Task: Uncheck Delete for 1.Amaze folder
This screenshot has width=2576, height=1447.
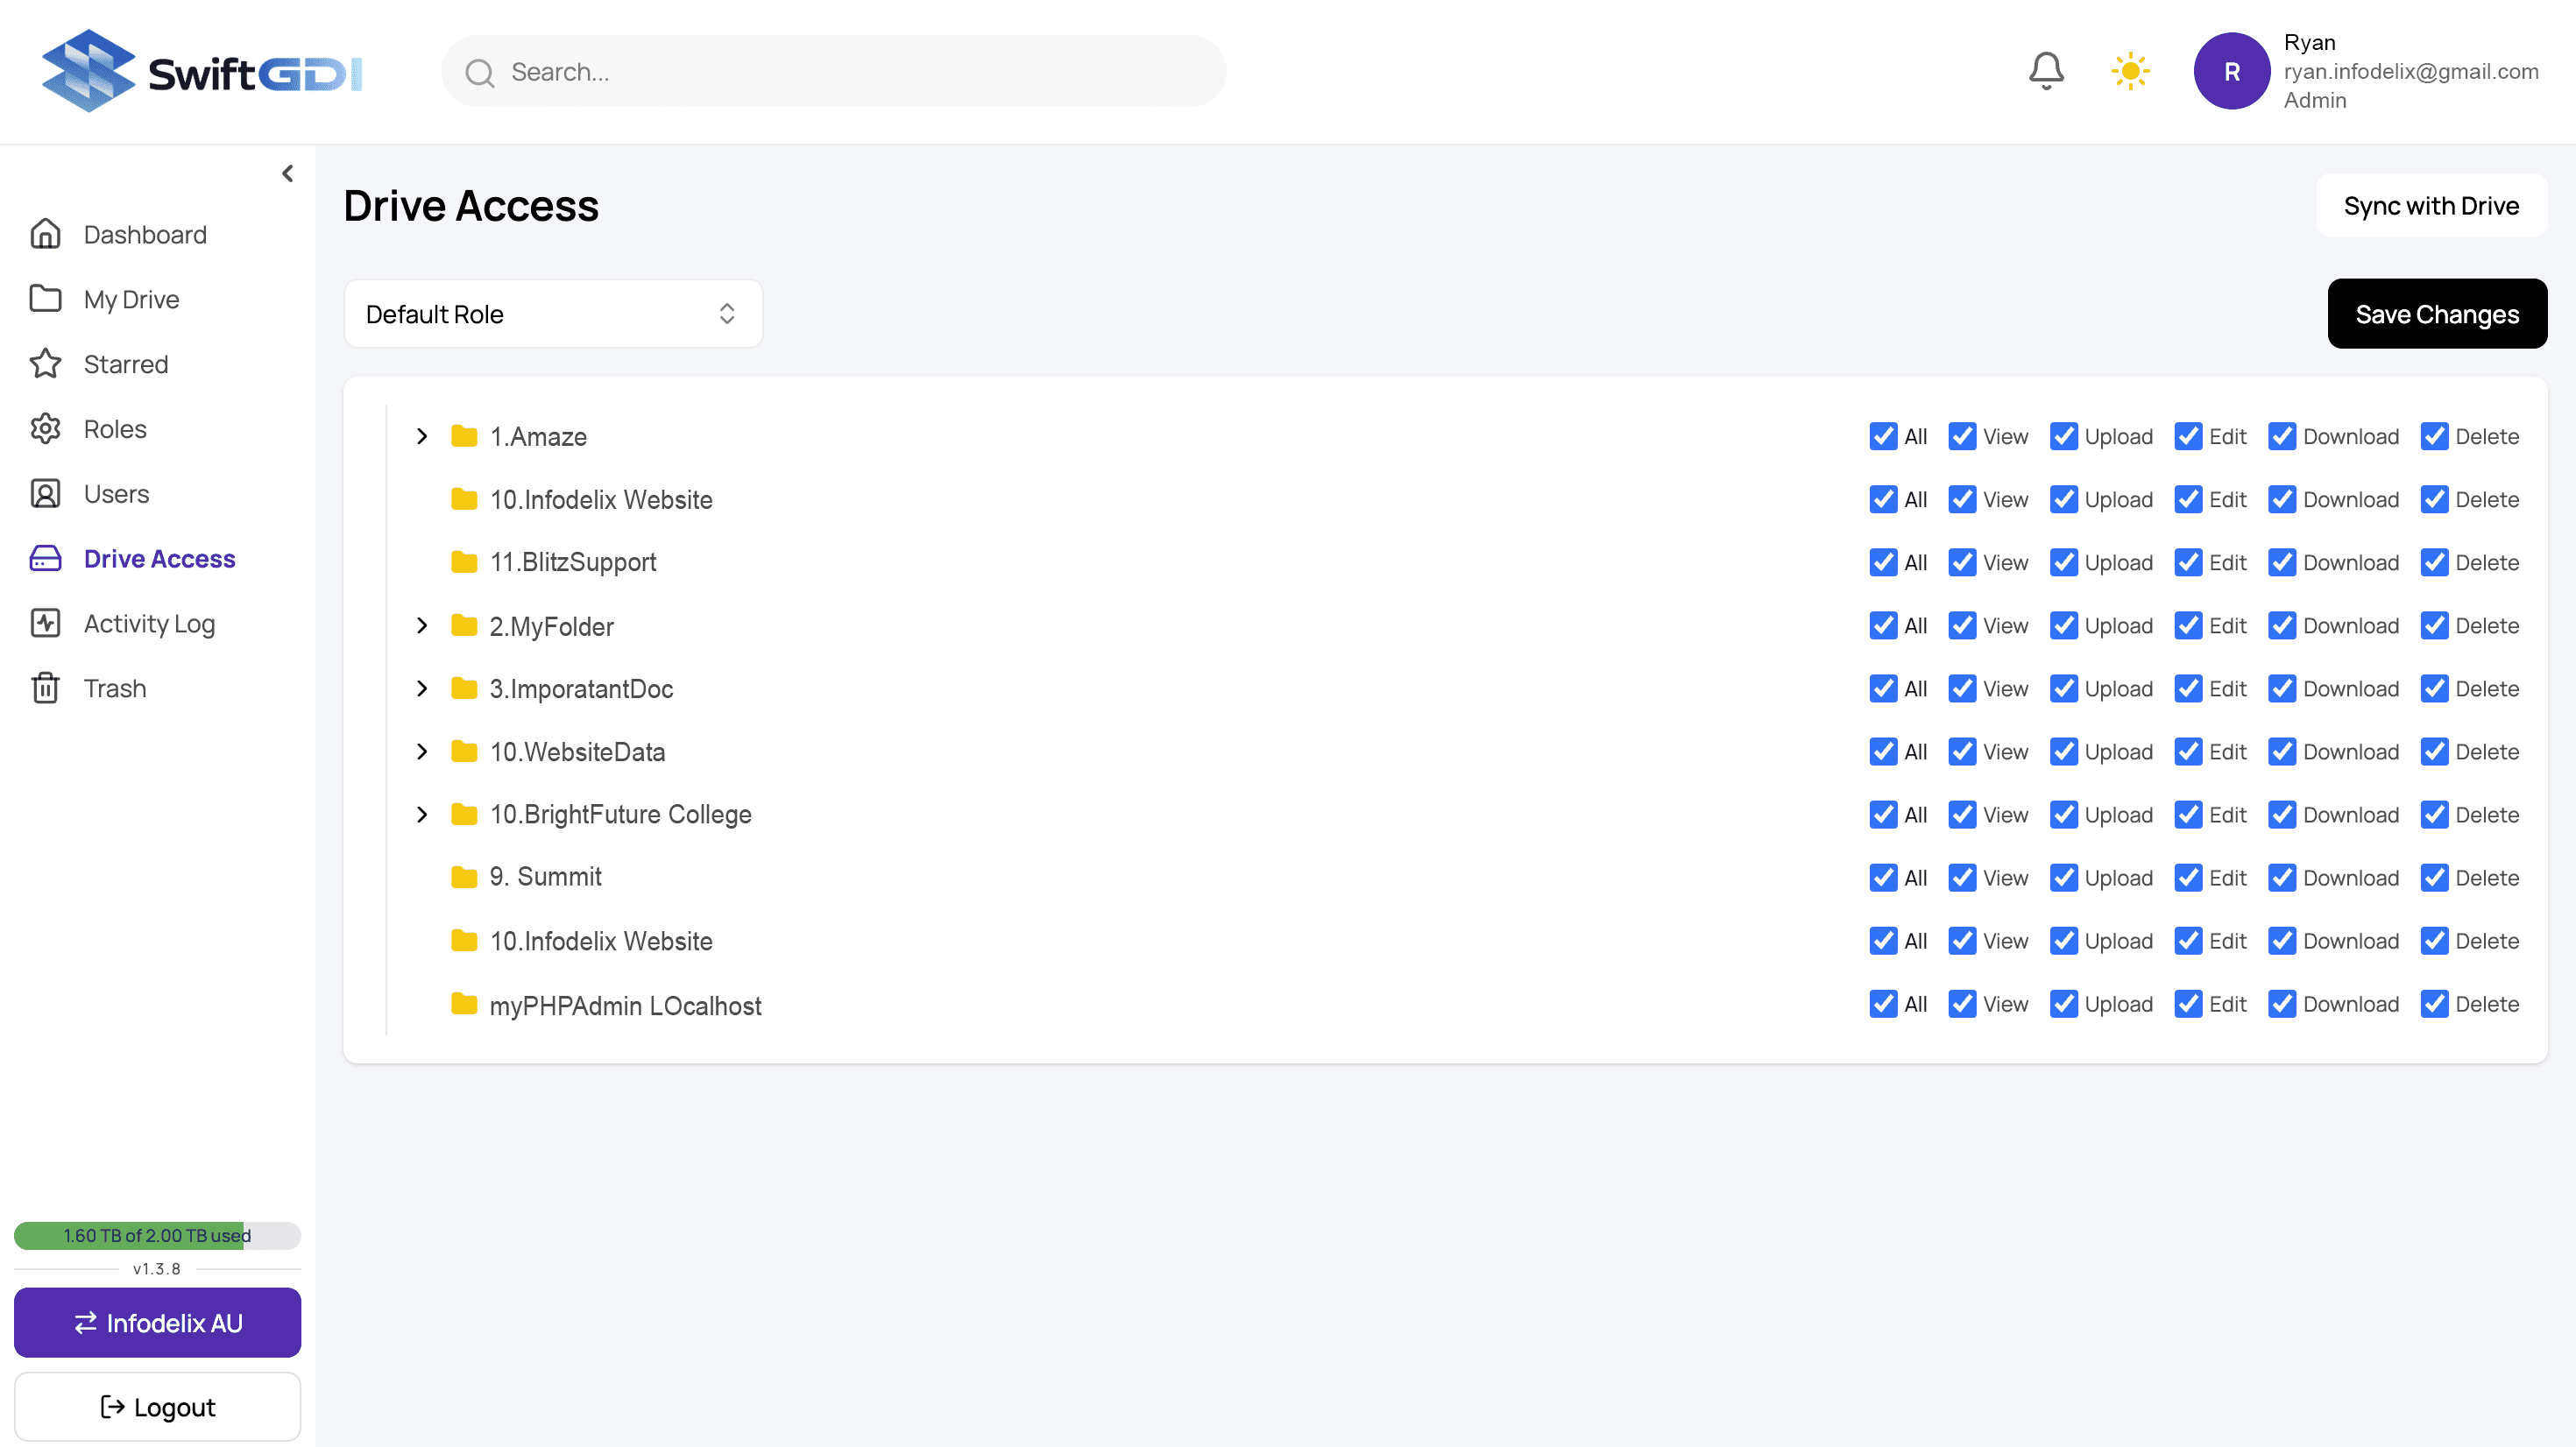Action: [x=2434, y=436]
